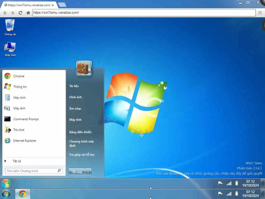Click the search magnifier icon
Image resolution: width=265 pixels, height=199 pixels.
tap(59, 170)
